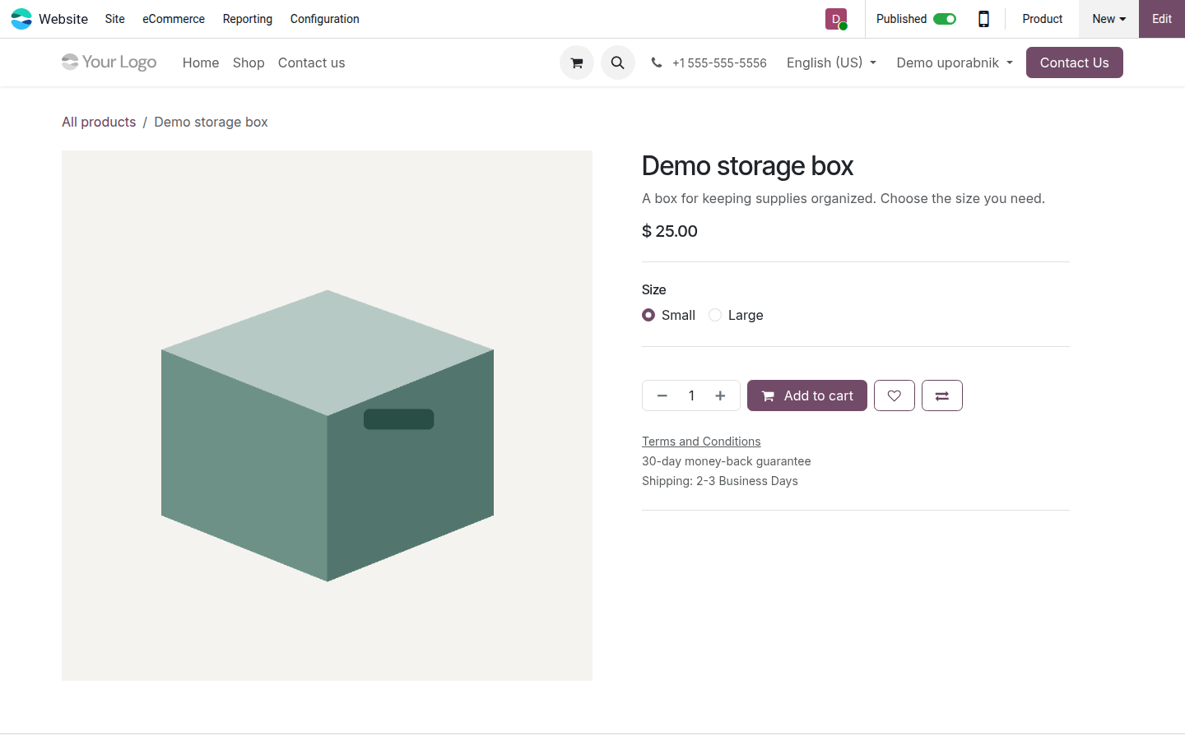Click the Contact Us button
1185x740 pixels.
click(1075, 62)
